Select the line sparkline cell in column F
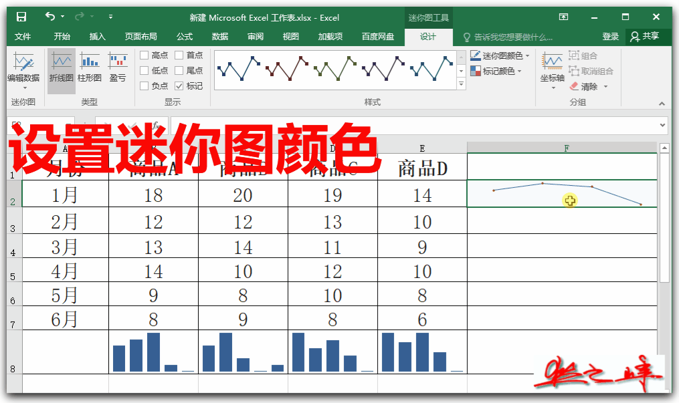Screen dimensions: 679x403 pos(562,194)
